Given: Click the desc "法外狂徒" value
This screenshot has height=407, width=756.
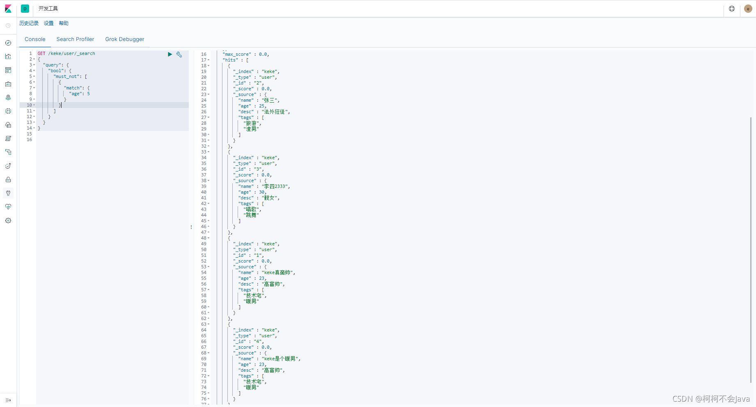Looking at the screenshot, I should (x=275, y=112).
